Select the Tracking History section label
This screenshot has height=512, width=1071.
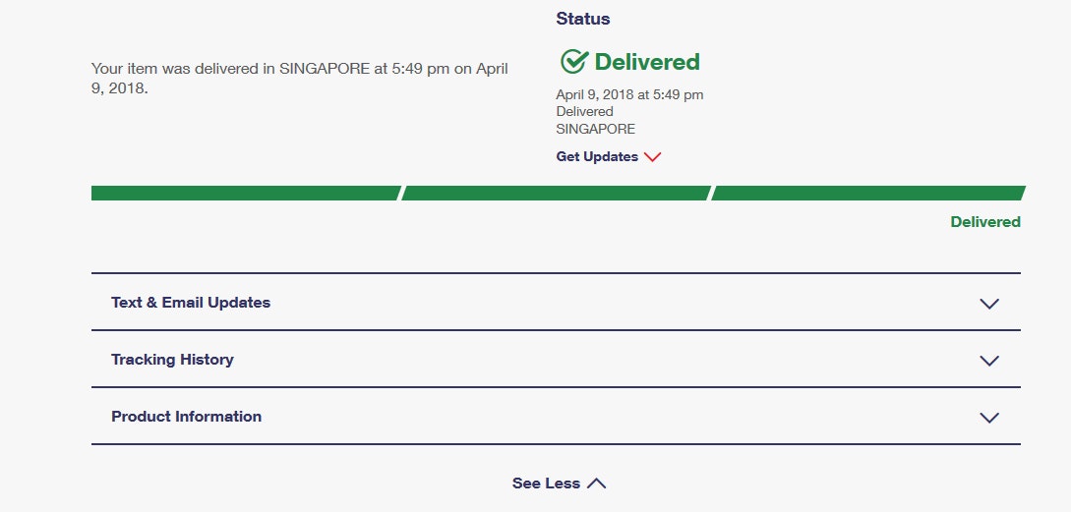click(x=172, y=360)
